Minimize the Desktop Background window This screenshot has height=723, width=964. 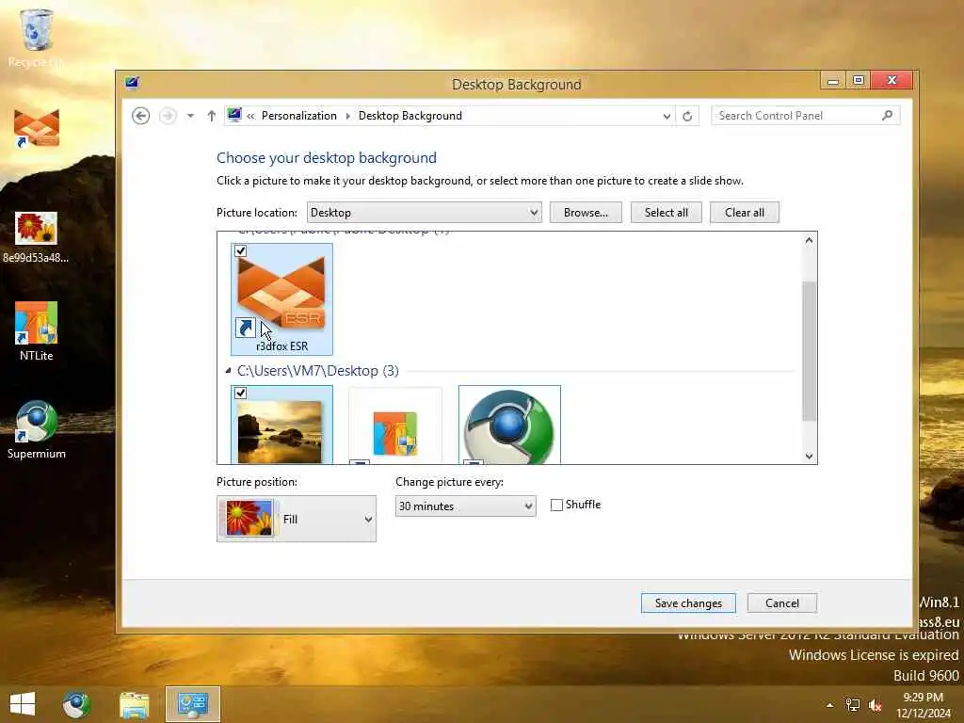tap(833, 81)
